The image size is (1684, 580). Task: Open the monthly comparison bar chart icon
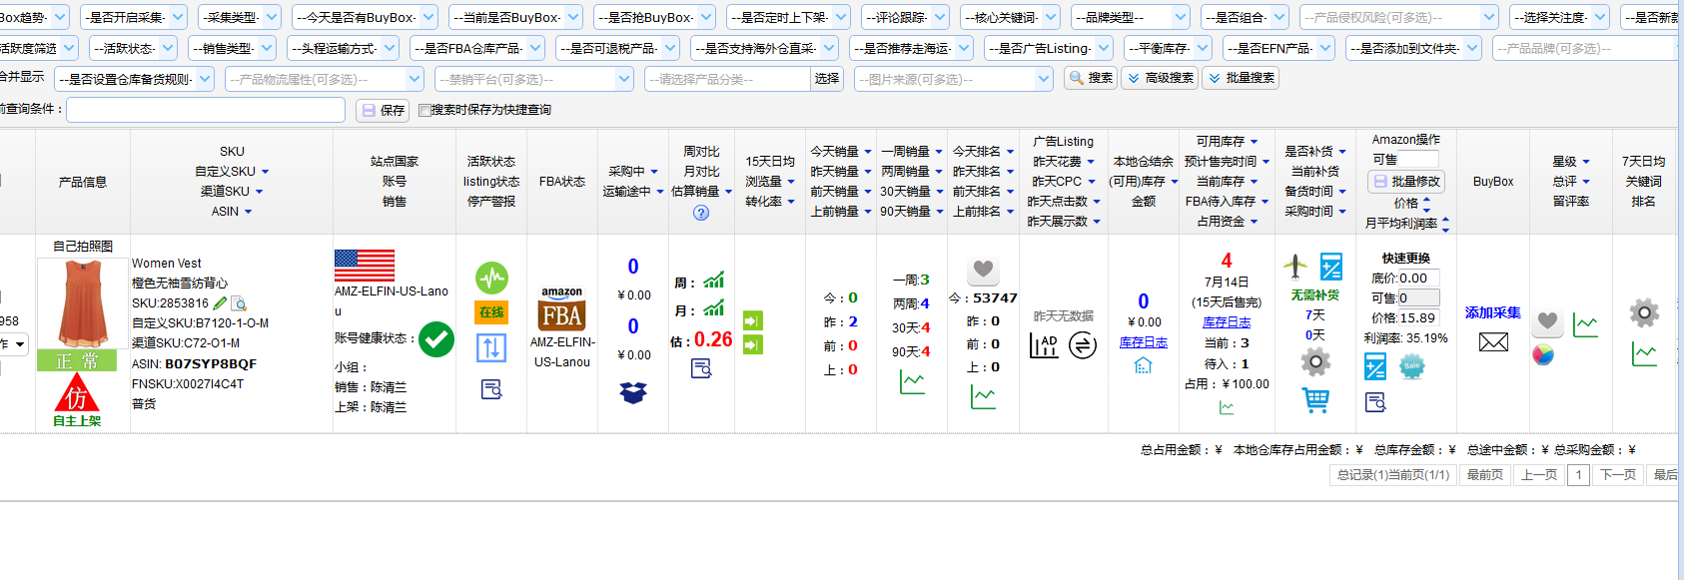tap(713, 308)
